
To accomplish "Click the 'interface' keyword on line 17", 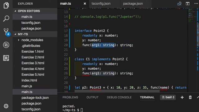I will point(83,31).
